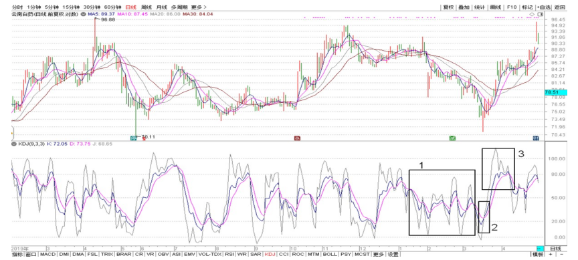Open the round dropdown next to KDJ(9,3,3)

click(x=14, y=143)
